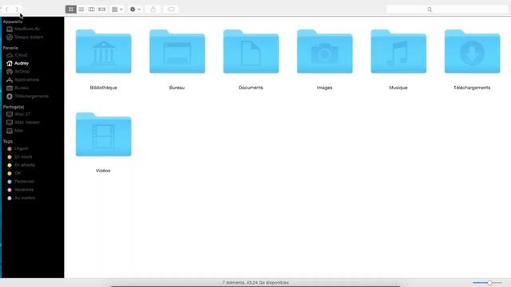
Task: Select Disque distant in sidebar
Action: pos(25,37)
